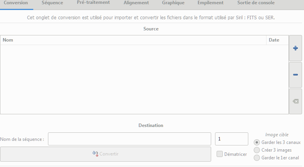Image resolution: width=304 pixels, height=167 pixels.
Task: Enable the Dématricer checkbox
Action: click(220, 154)
